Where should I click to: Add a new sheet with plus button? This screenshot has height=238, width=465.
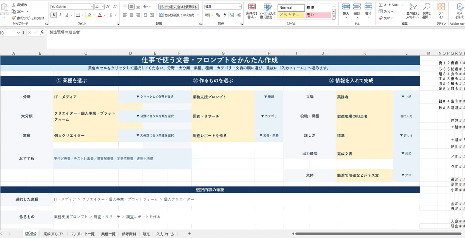click(x=189, y=234)
